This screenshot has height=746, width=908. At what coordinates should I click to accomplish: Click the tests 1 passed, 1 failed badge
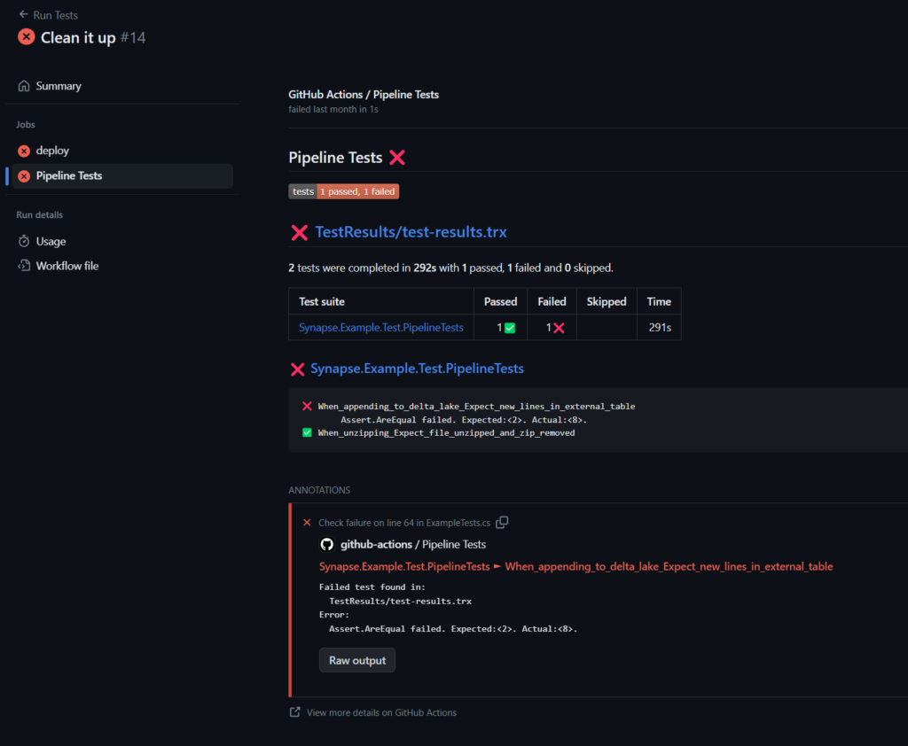coord(343,191)
